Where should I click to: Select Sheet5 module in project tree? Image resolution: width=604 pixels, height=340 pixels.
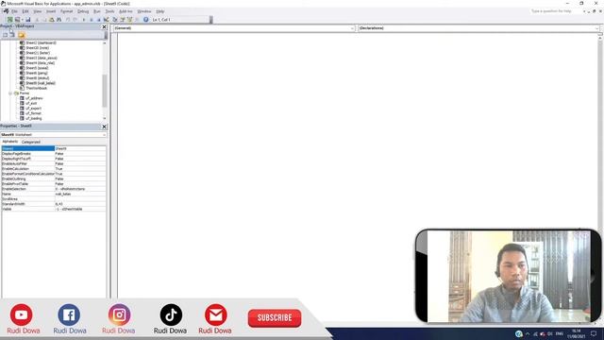pyautogui.click(x=37, y=68)
